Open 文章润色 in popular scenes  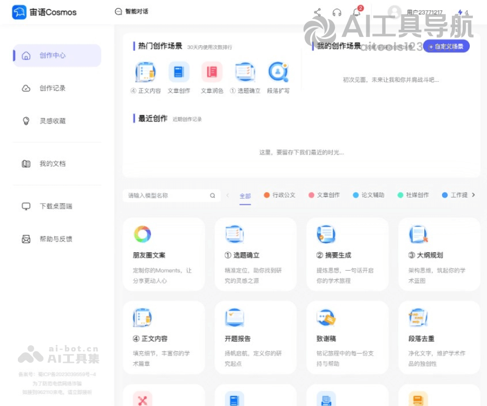pyautogui.click(x=212, y=78)
